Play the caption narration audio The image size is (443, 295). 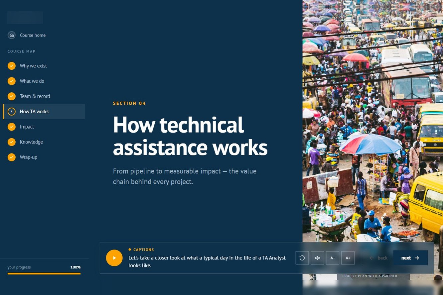tap(114, 258)
